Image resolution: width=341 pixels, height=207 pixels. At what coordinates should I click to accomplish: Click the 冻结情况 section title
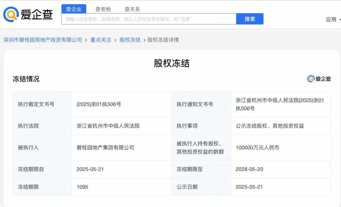pos(26,79)
